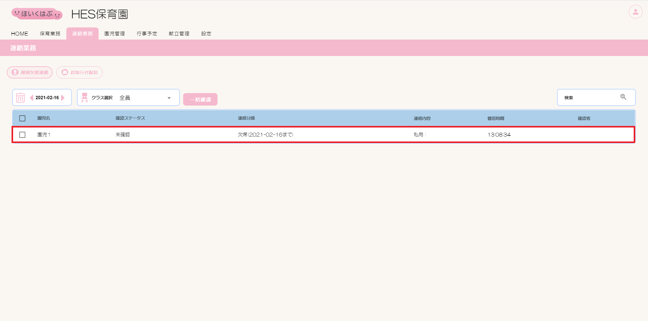Screen dimensions: 648x321
Task: Click the 連絡分類 column header
Action: point(246,118)
